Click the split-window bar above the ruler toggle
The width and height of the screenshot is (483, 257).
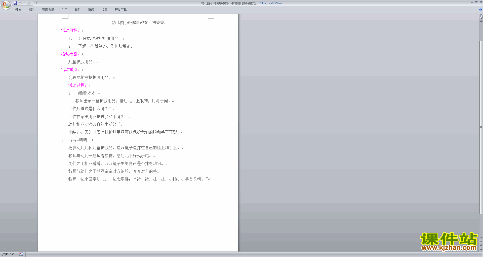481,14
